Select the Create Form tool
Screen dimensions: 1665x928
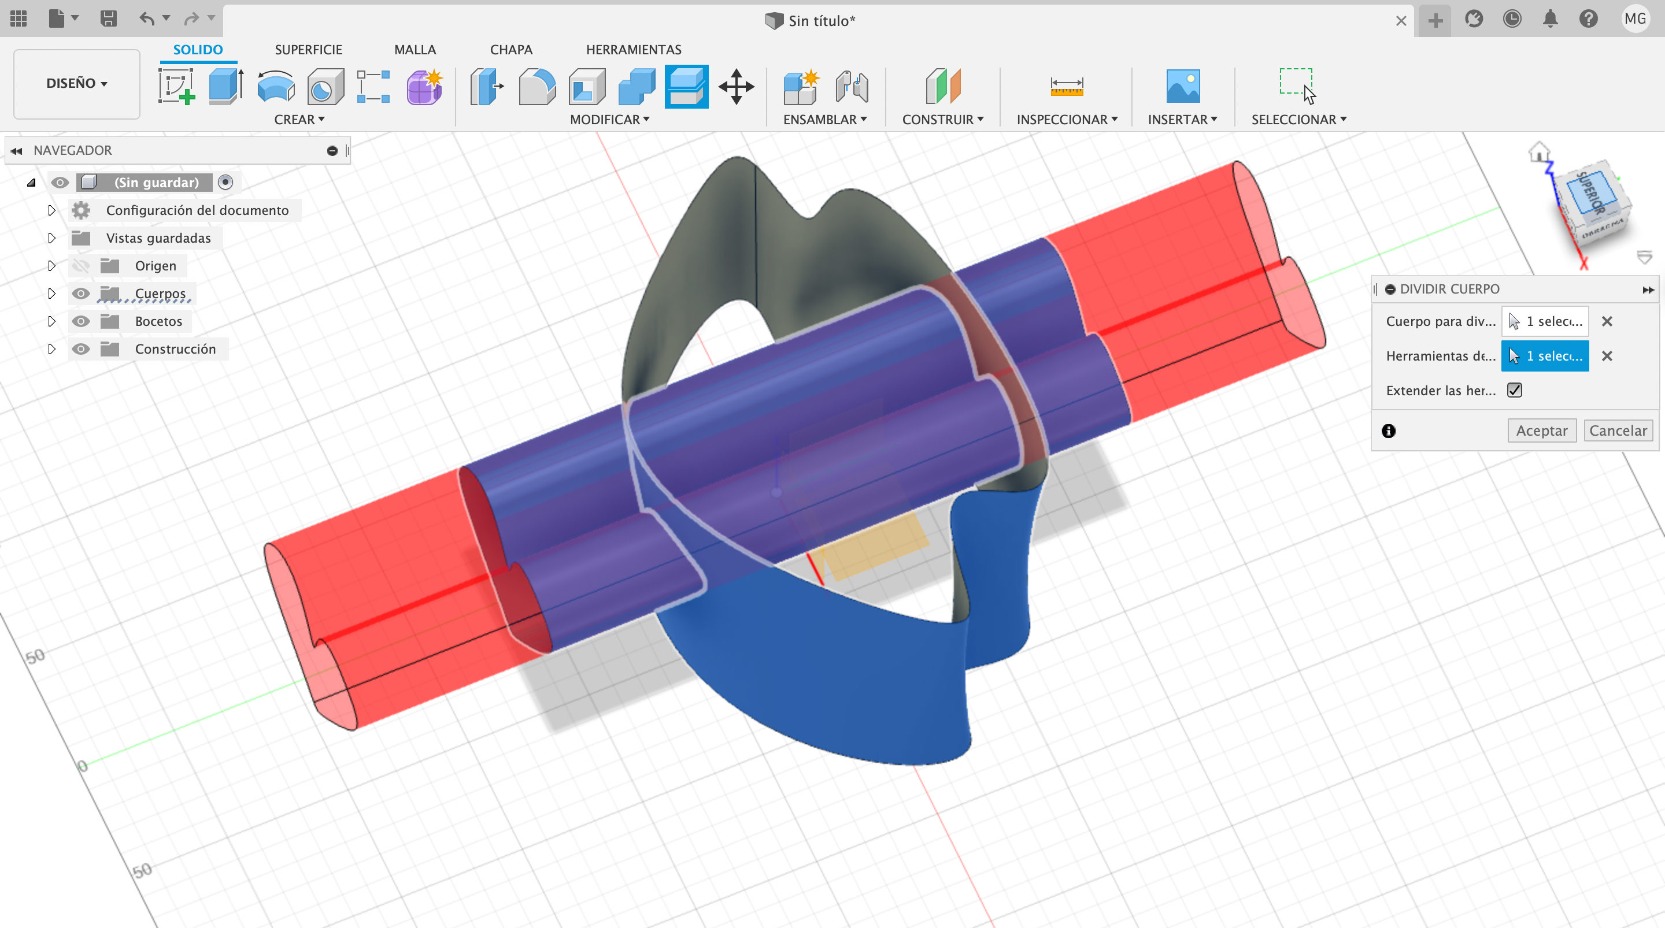click(425, 87)
